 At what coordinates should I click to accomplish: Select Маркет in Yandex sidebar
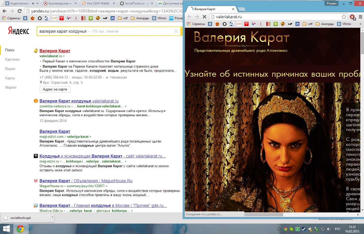tap(11, 88)
